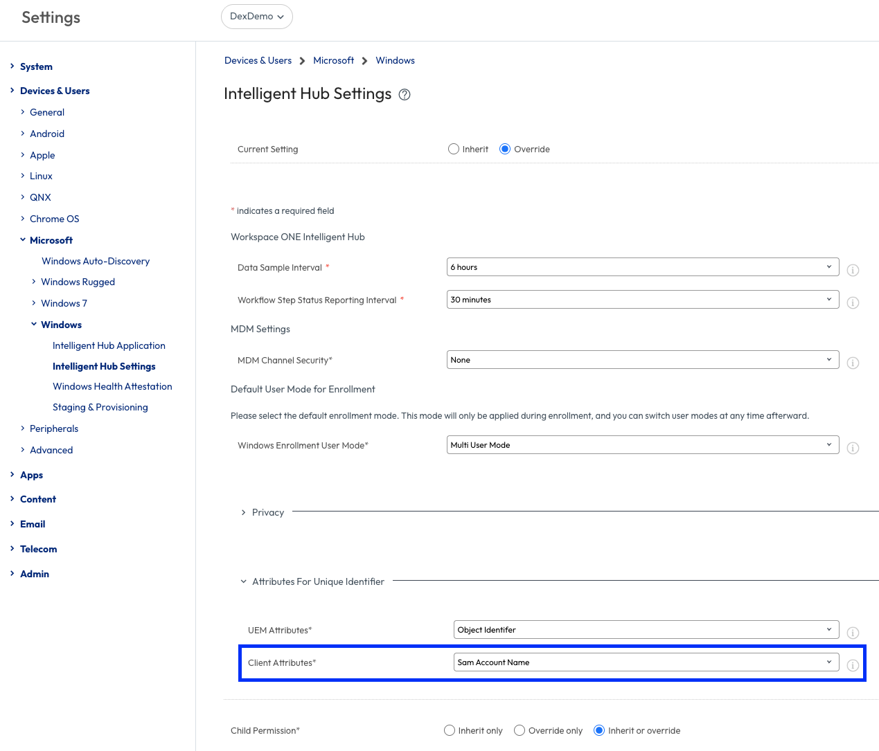The width and height of the screenshot is (879, 751).
Task: Show info for Windows Enrollment User Mode
Action: 853,448
